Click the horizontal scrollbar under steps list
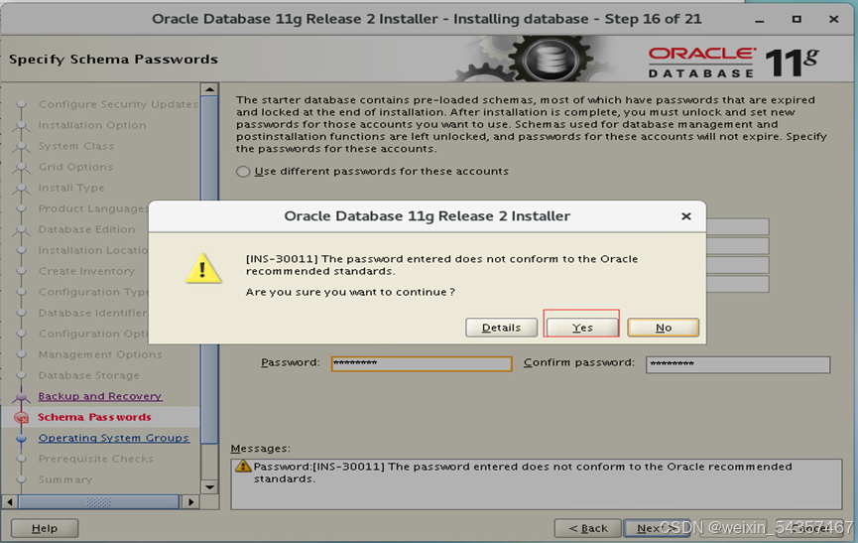 click(99, 502)
